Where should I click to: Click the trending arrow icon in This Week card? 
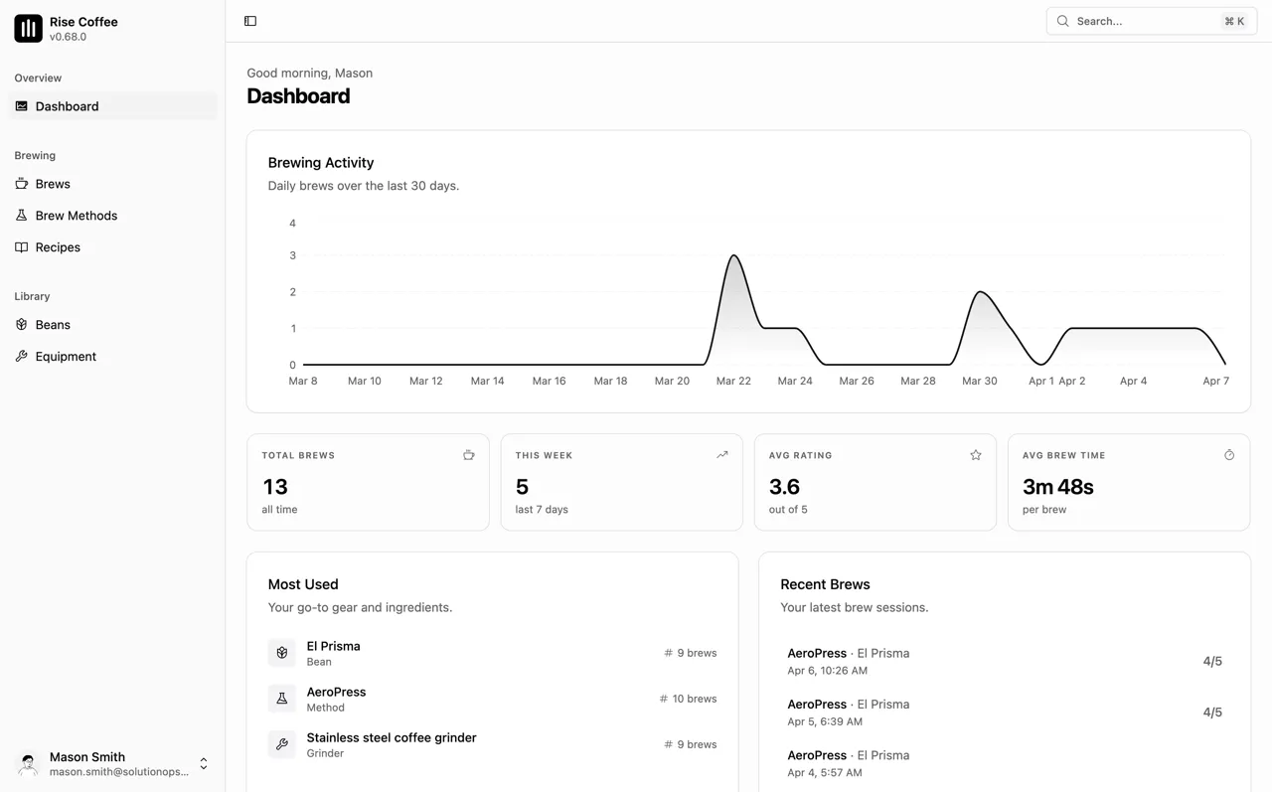coord(722,455)
